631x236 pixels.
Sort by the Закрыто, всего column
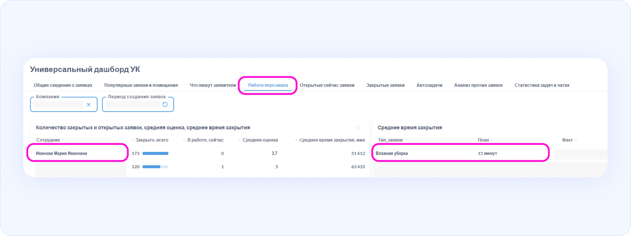coord(152,140)
